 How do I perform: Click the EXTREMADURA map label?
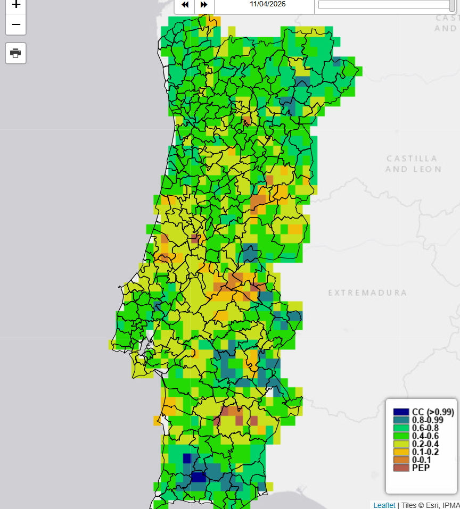click(367, 293)
